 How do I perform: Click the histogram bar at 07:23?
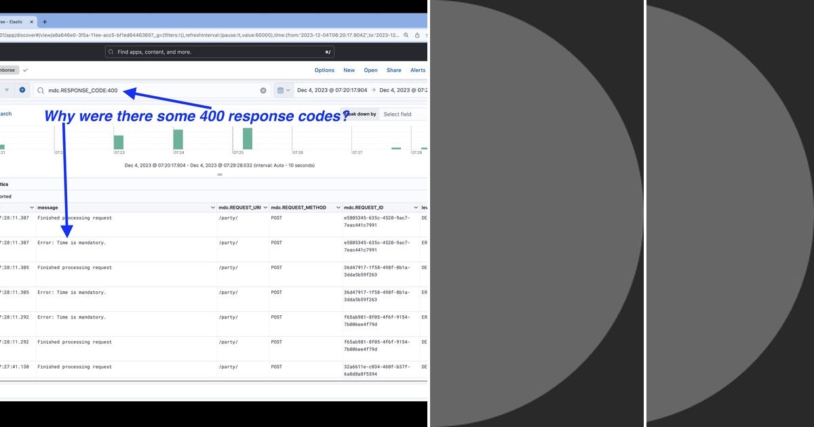pyautogui.click(x=119, y=142)
